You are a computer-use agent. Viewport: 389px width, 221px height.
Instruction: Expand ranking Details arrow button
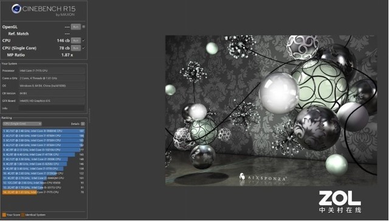click(x=83, y=124)
